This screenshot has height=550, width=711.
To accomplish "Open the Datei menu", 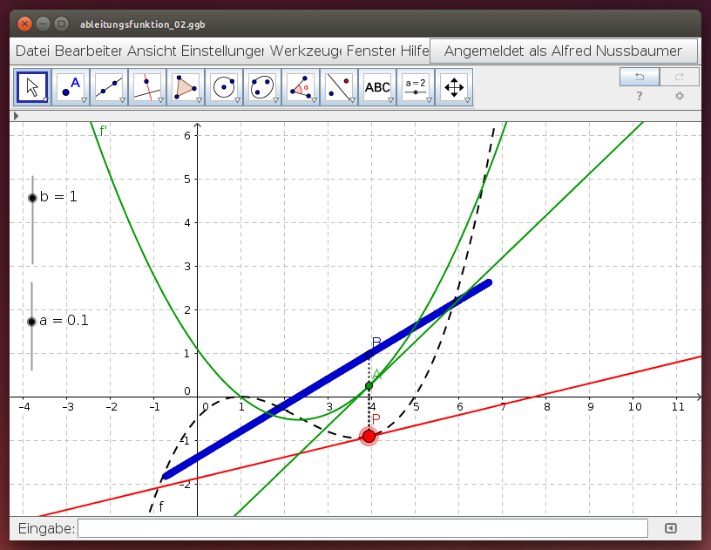I will tap(32, 51).
